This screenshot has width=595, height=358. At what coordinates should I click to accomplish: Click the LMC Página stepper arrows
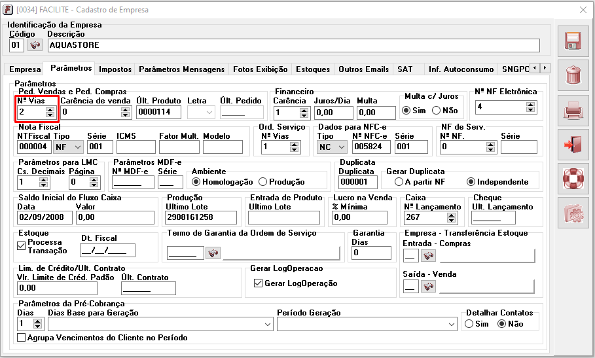pyautogui.click(x=94, y=183)
